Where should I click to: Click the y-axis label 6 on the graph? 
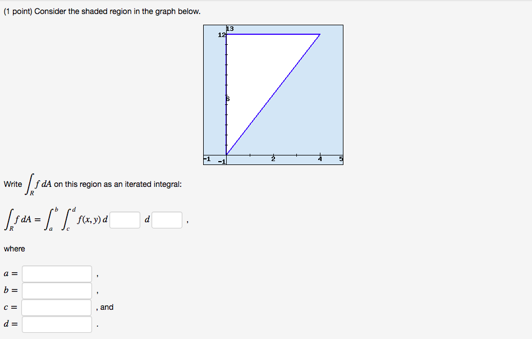[x=227, y=99]
